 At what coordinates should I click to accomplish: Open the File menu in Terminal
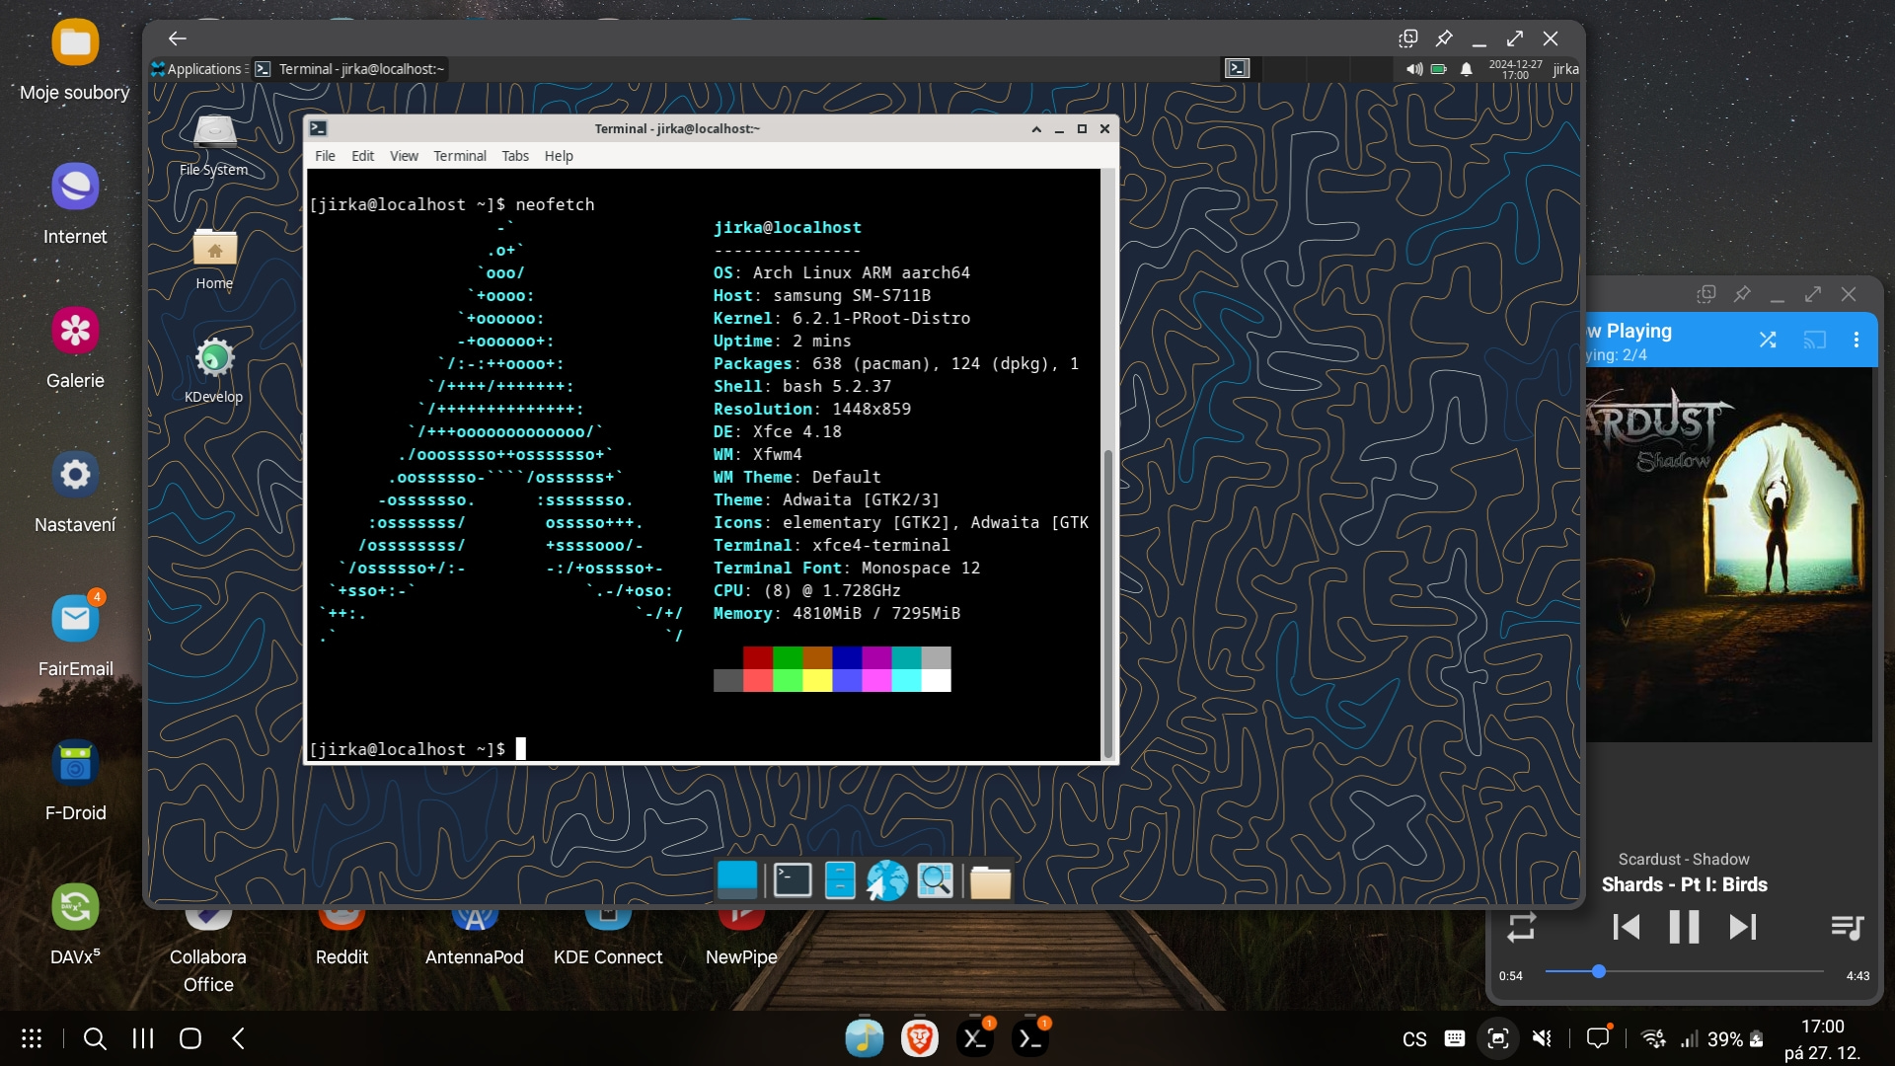point(325,156)
